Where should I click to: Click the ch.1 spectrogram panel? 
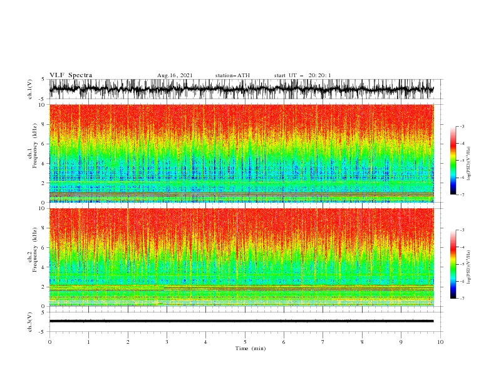coord(241,153)
